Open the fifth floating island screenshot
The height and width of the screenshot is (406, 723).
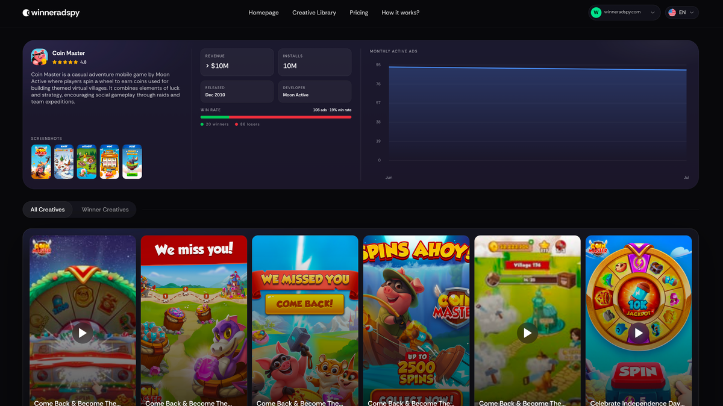point(133,161)
